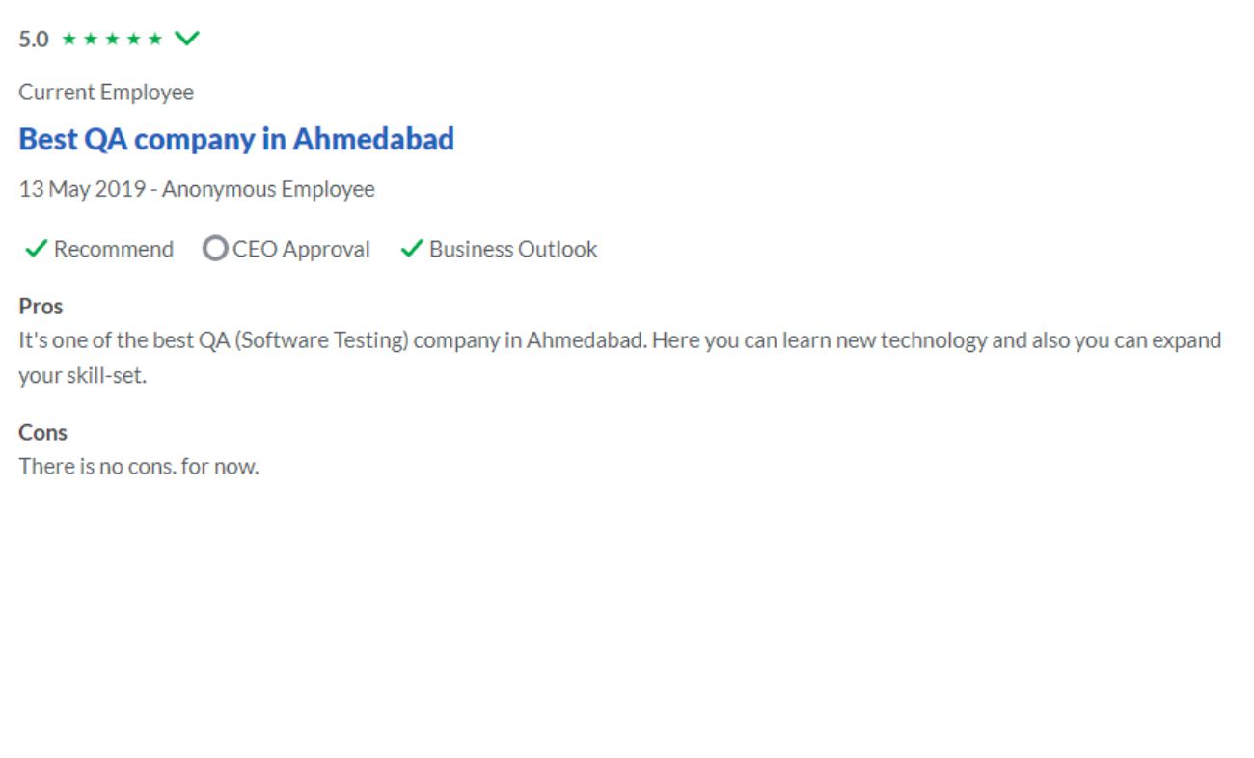Click the CEO Approval circle indicator

[215, 249]
